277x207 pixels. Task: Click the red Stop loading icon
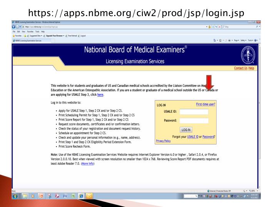click(219, 27)
